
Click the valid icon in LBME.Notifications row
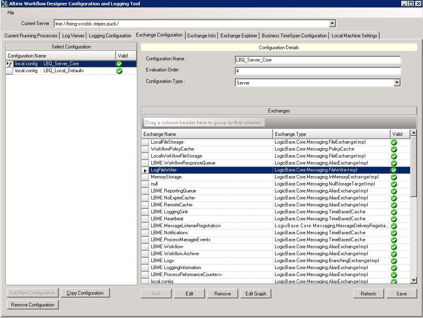(394, 233)
